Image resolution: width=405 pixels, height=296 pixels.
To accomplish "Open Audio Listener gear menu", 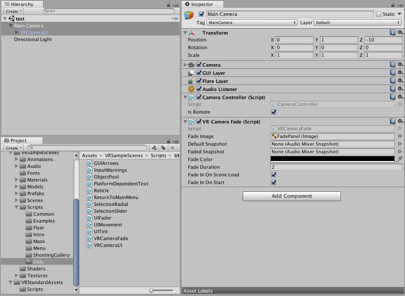I will pos(400,89).
